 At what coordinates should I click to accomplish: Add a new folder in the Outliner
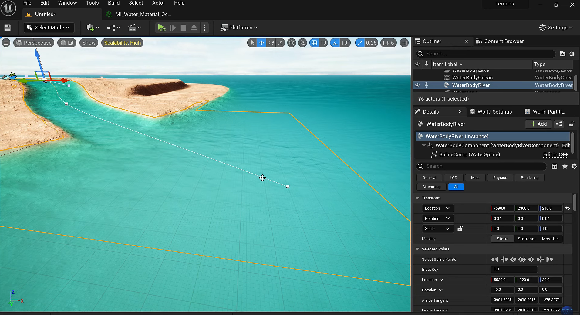pos(562,54)
